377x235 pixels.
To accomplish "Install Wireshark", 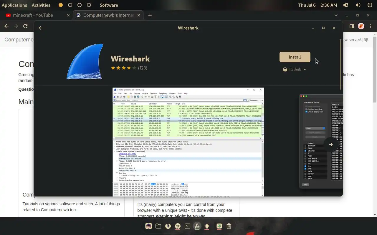I will pyautogui.click(x=295, y=57).
